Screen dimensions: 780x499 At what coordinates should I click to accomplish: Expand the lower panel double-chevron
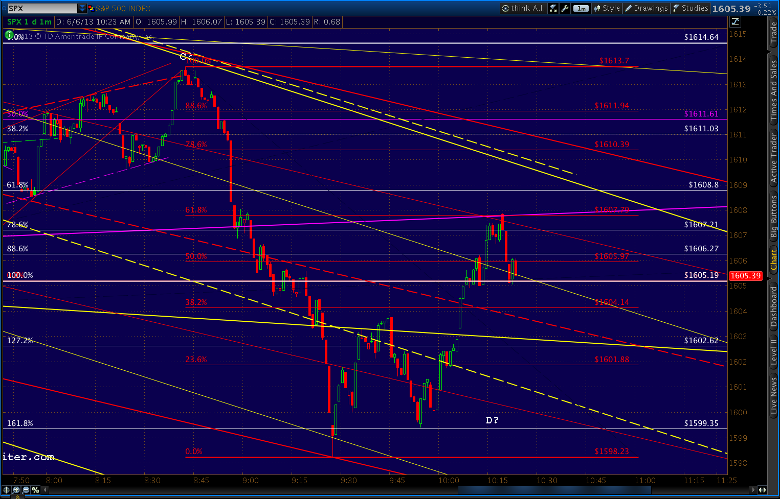tap(18, 496)
